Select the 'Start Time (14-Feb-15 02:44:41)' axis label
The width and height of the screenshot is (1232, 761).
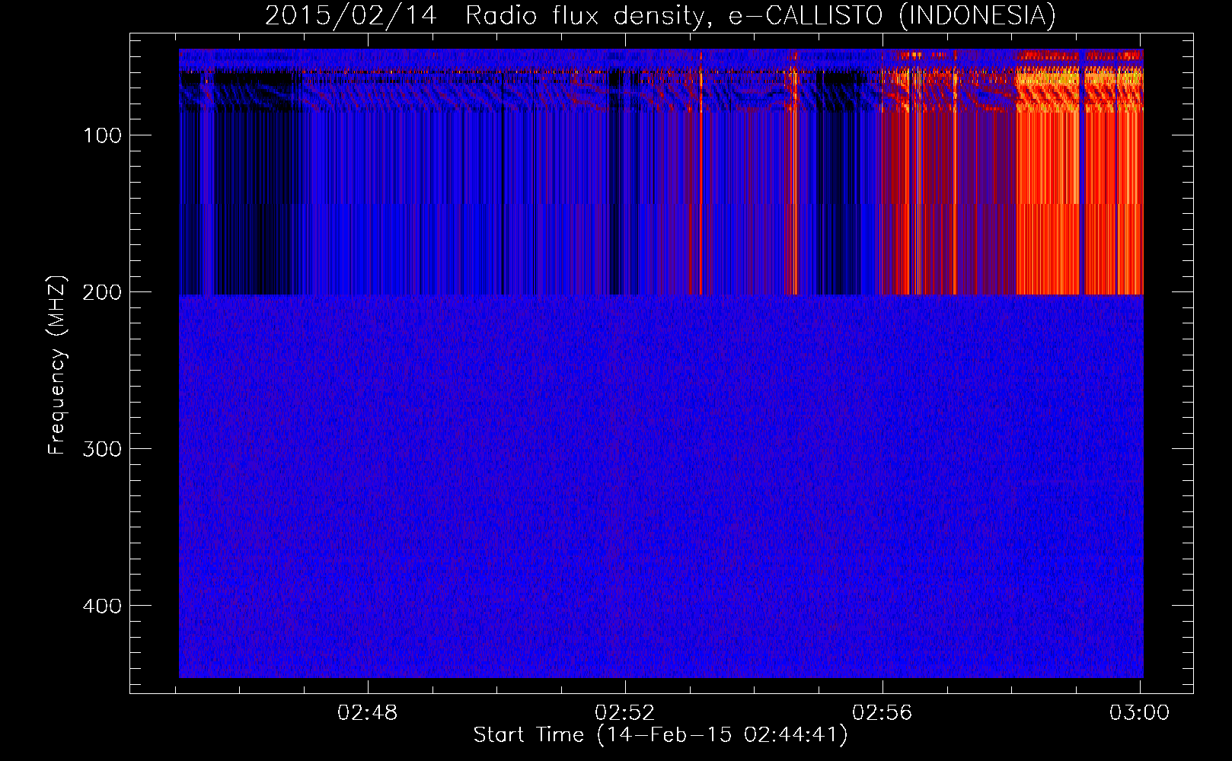tap(661, 735)
